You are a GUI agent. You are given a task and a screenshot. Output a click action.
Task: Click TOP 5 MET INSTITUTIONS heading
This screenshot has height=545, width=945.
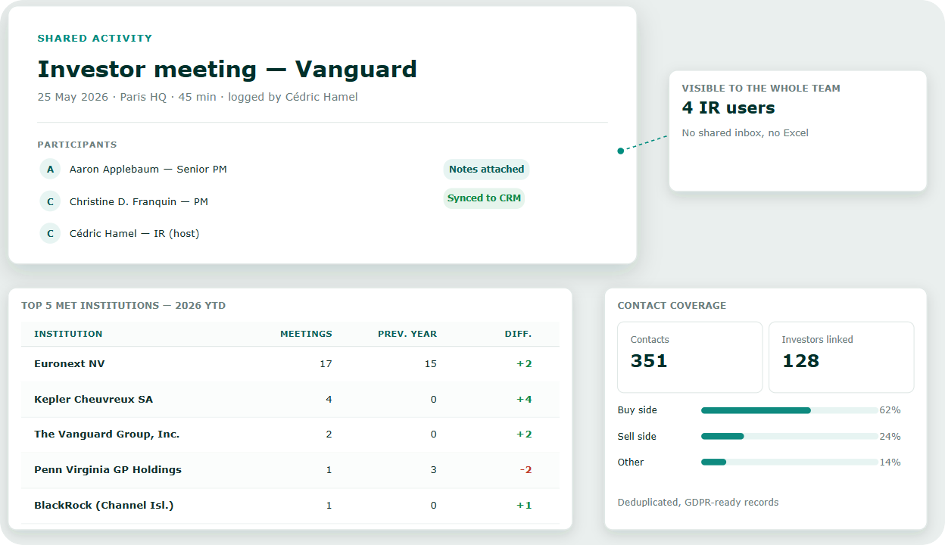tap(123, 306)
